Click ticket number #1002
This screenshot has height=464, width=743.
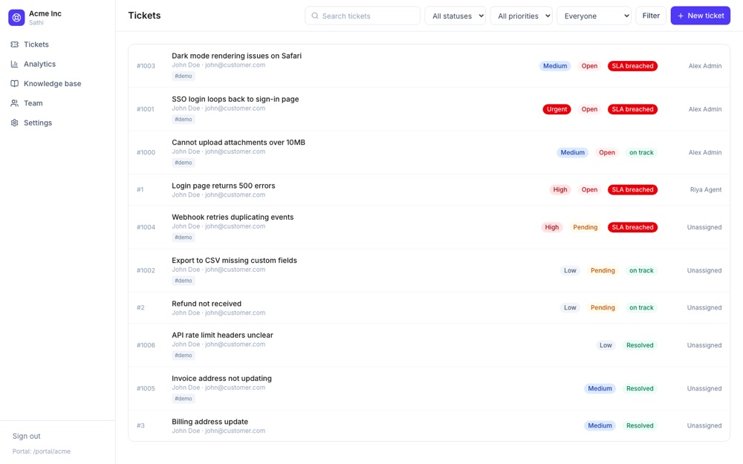146,270
